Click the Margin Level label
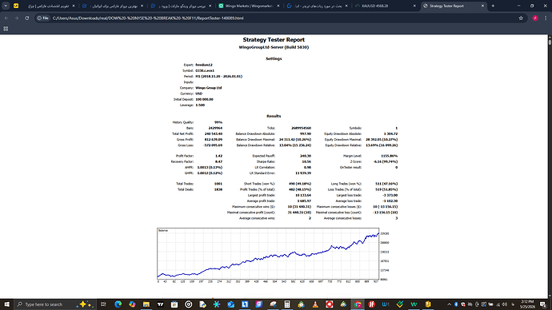 coord(352,156)
